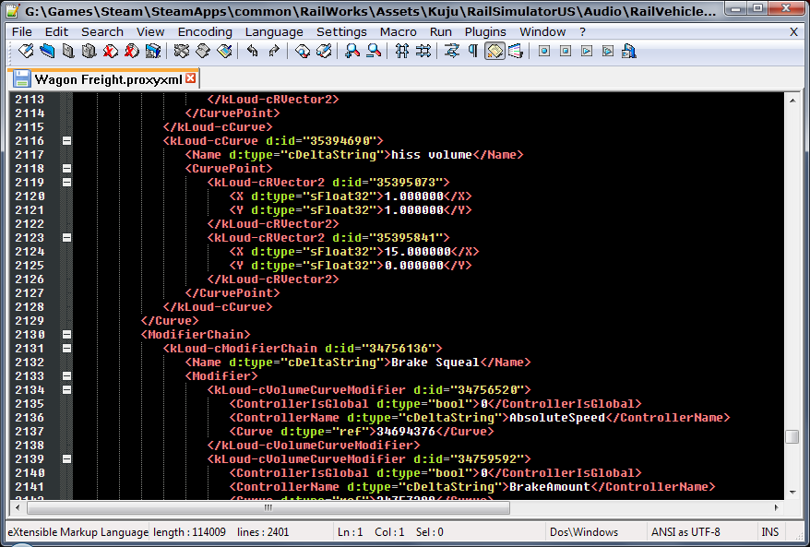This screenshot has height=547, width=810.
Task: Toggle Word Wrap in the toolbar
Action: 452,51
